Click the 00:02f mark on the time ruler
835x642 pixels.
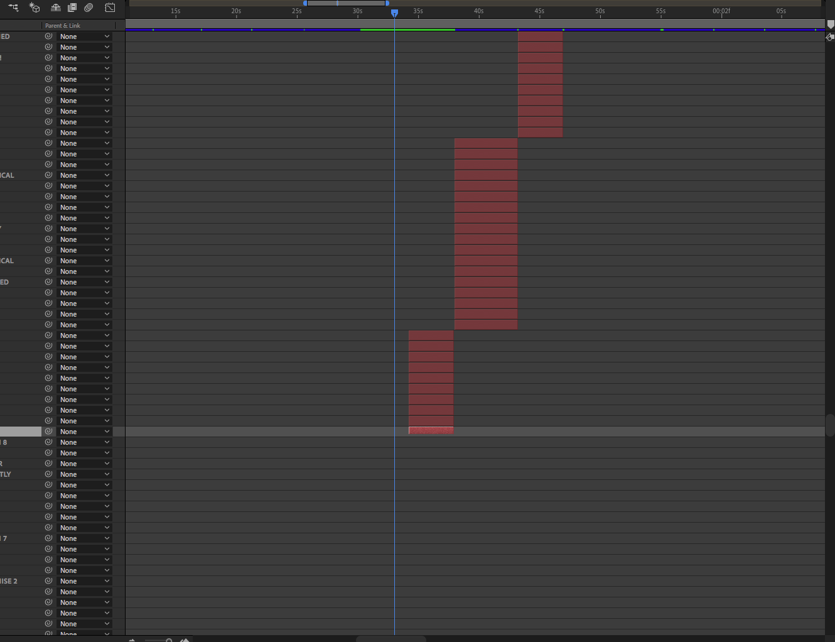721,11
